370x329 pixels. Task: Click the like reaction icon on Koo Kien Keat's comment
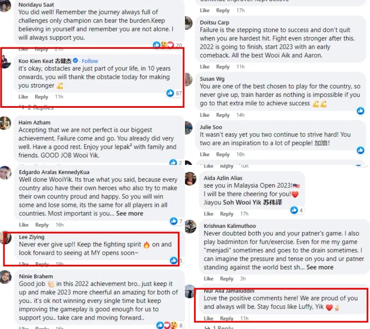(x=170, y=93)
